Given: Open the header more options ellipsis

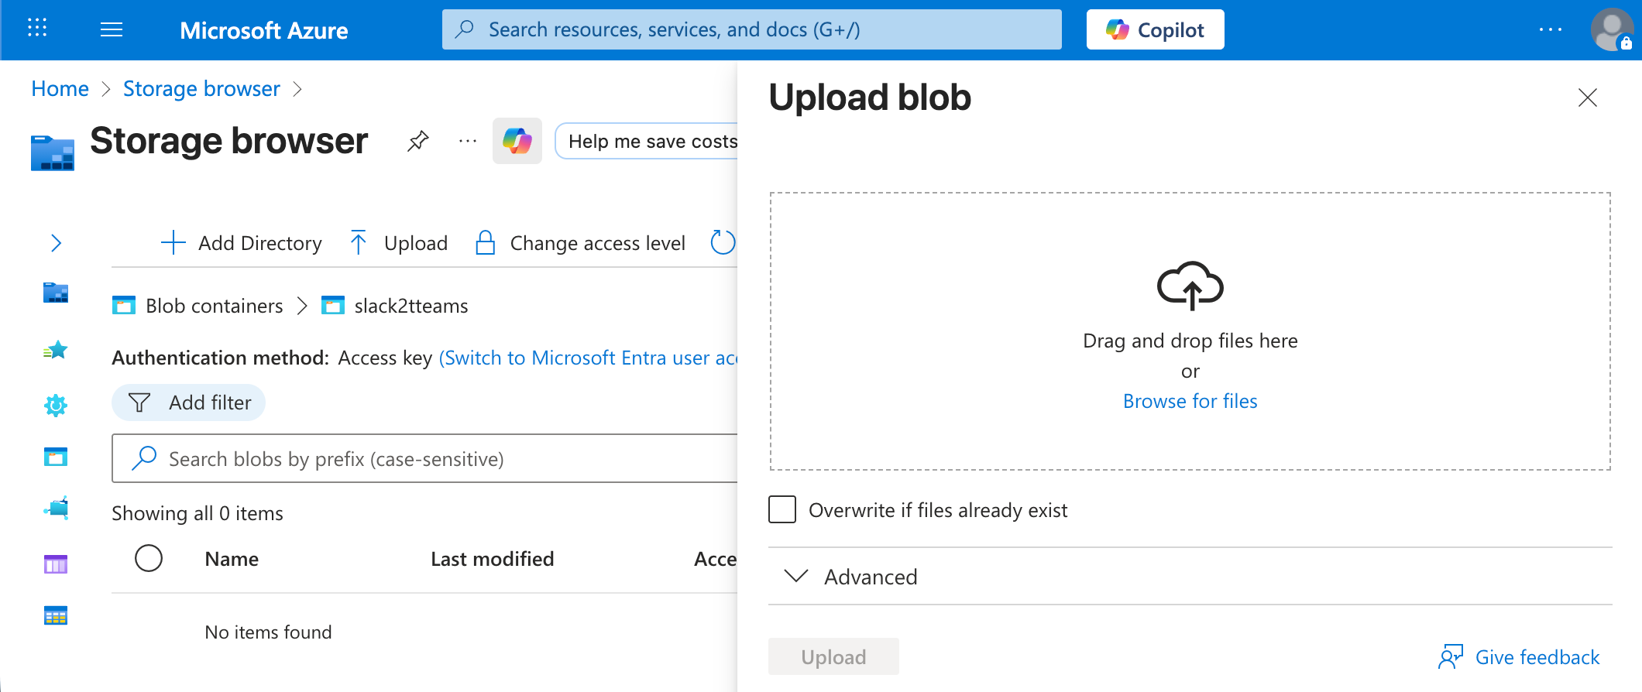Looking at the screenshot, I should point(1550,29).
